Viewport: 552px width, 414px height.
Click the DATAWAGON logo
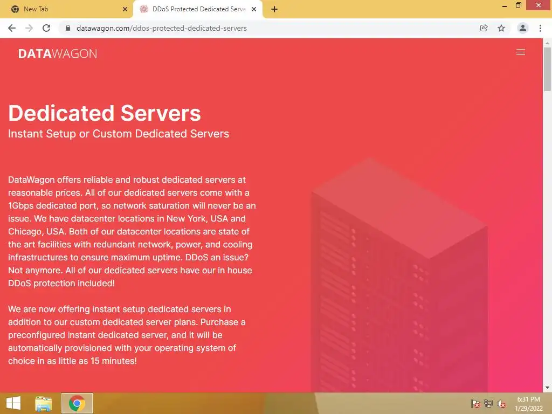(57, 54)
